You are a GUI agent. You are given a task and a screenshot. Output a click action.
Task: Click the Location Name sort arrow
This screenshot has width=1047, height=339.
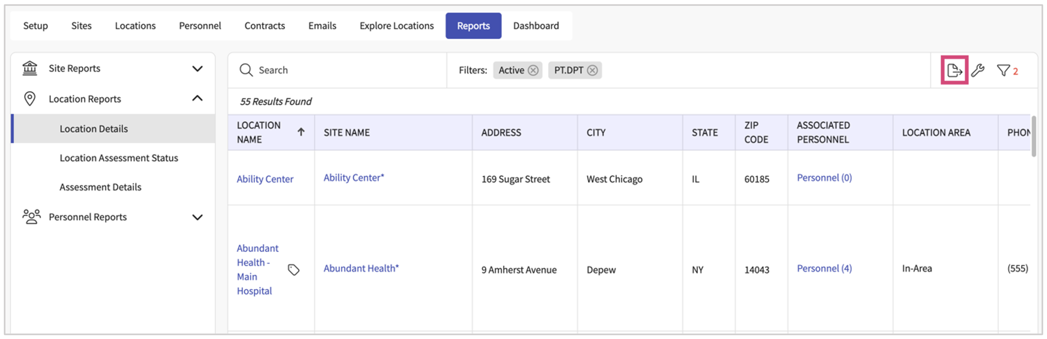pyautogui.click(x=301, y=132)
